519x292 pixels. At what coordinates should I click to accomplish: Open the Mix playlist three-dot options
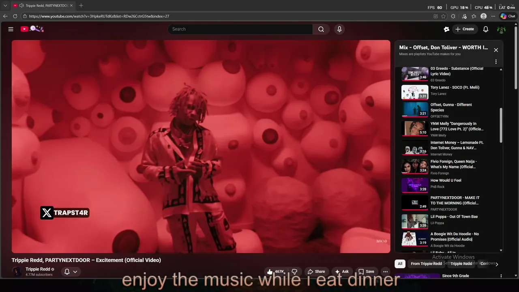495,62
